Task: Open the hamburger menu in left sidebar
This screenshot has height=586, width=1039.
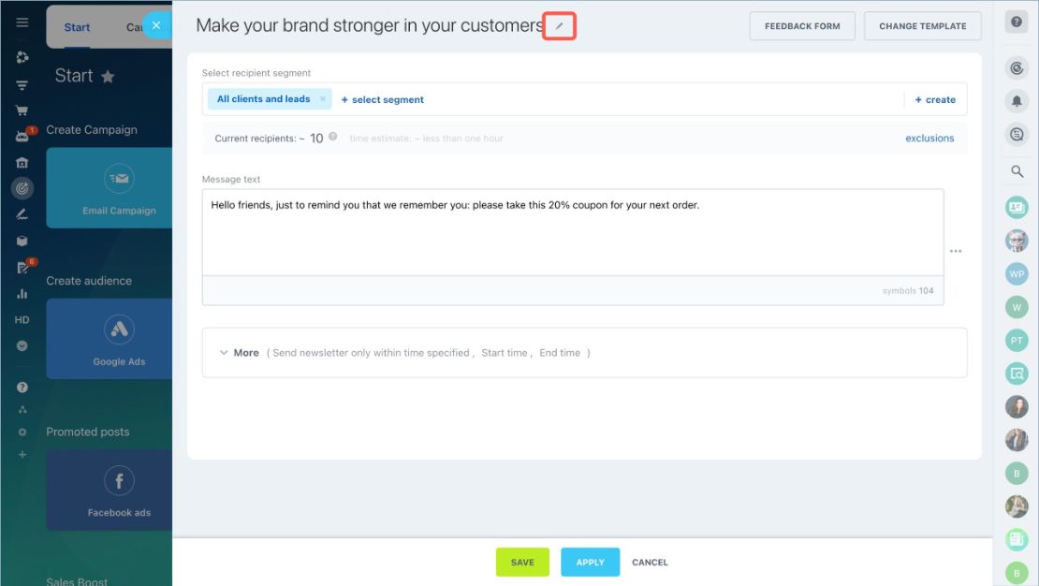Action: point(22,22)
